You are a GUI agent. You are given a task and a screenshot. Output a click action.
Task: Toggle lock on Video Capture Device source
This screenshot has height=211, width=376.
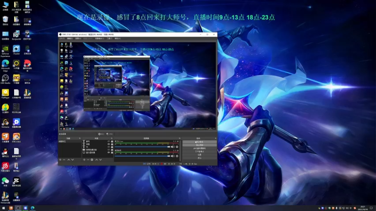coord(112,150)
